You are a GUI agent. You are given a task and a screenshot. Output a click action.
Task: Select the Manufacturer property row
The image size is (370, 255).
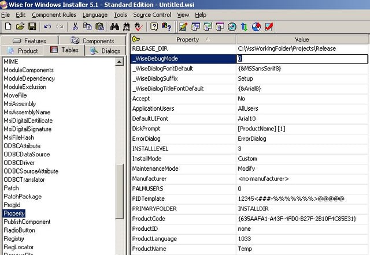(x=183, y=179)
